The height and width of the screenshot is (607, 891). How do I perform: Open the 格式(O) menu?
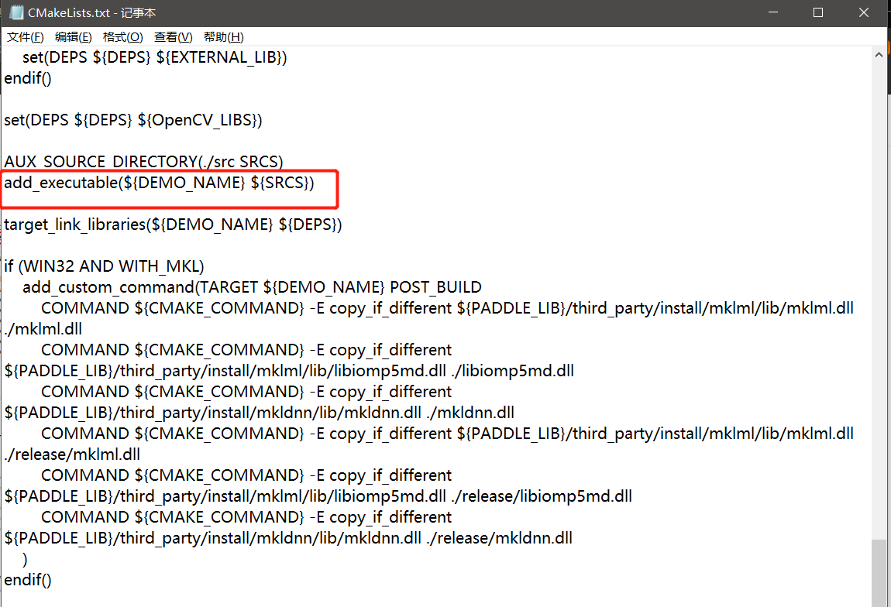click(122, 37)
